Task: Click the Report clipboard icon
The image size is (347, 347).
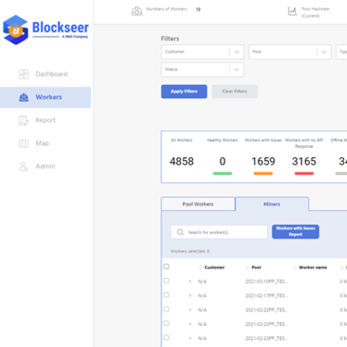Action: [x=24, y=120]
